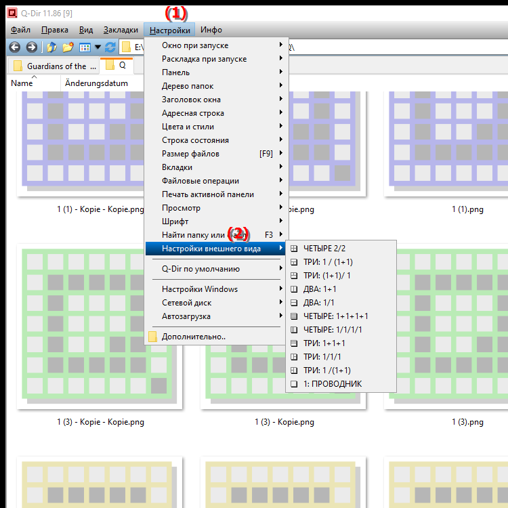This screenshot has height=508, width=508.
Task: Expand the Дерево папок submenu
Action: (x=215, y=86)
